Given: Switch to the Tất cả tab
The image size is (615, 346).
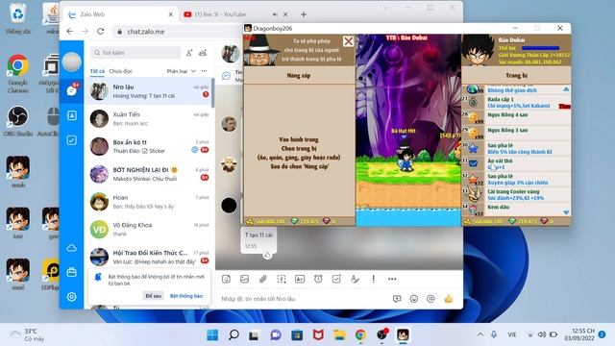Looking at the screenshot, I should pos(97,71).
